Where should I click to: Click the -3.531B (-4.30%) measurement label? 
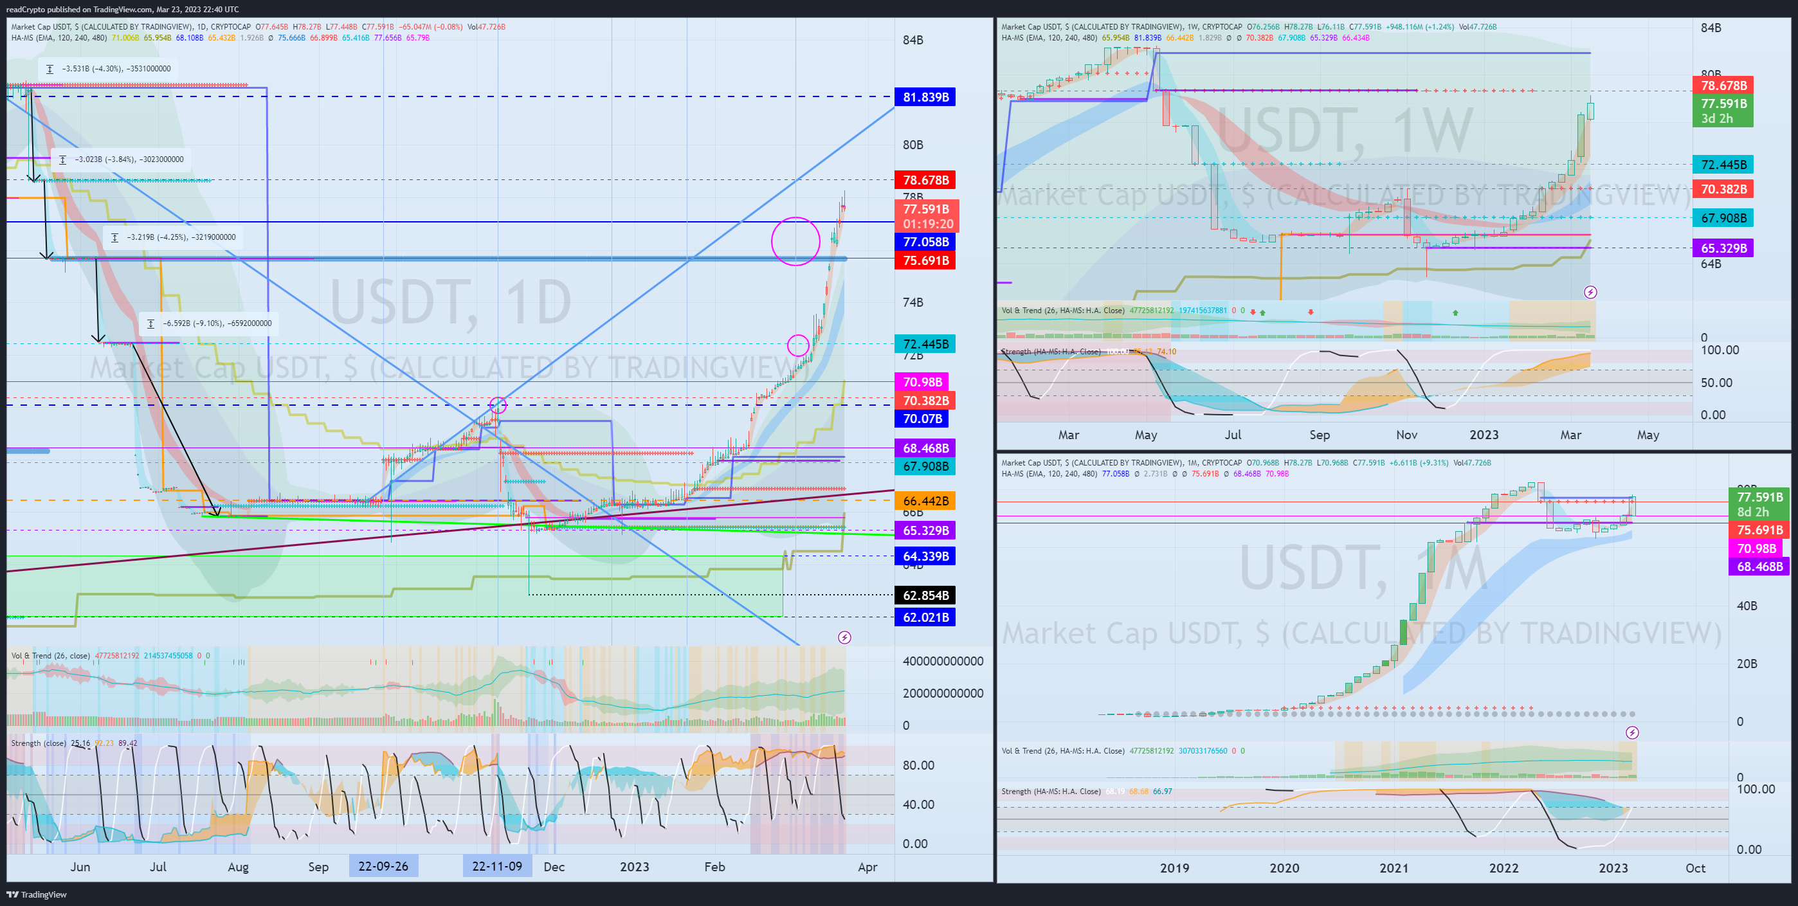coord(108,68)
